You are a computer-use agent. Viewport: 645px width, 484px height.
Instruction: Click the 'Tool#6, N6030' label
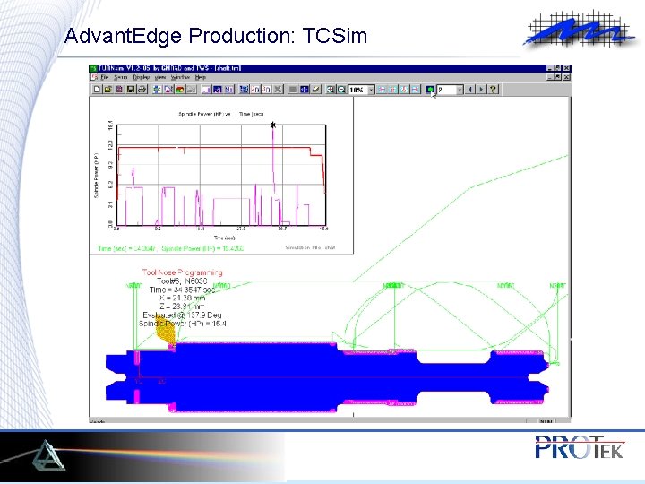[182, 281]
